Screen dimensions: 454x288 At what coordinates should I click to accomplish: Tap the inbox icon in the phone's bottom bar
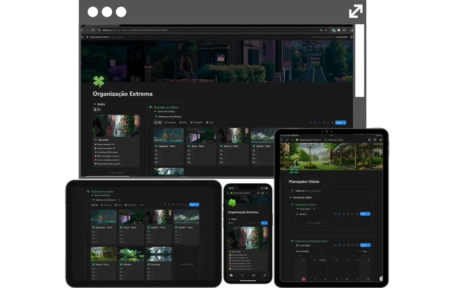[x=254, y=275]
